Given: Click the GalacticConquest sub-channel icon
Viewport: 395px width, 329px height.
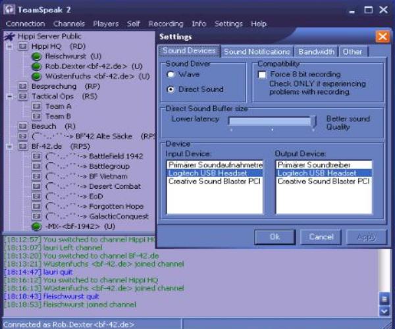Looking at the screenshot, I should coord(36,216).
